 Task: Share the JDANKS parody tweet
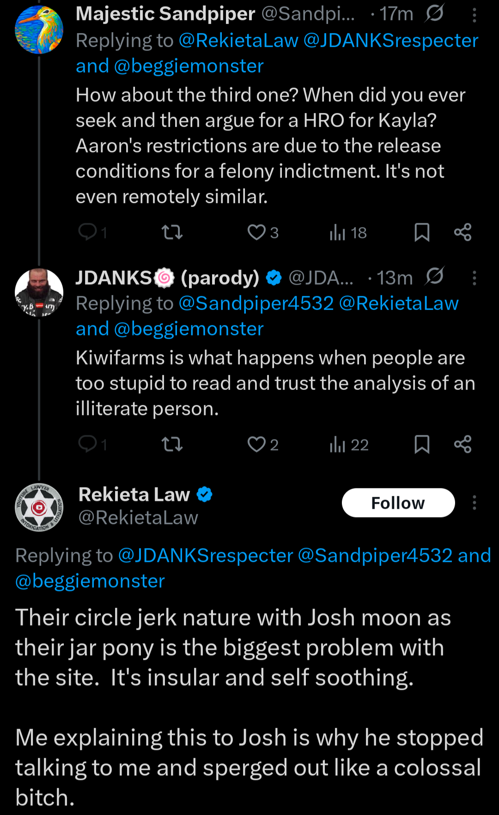462,444
